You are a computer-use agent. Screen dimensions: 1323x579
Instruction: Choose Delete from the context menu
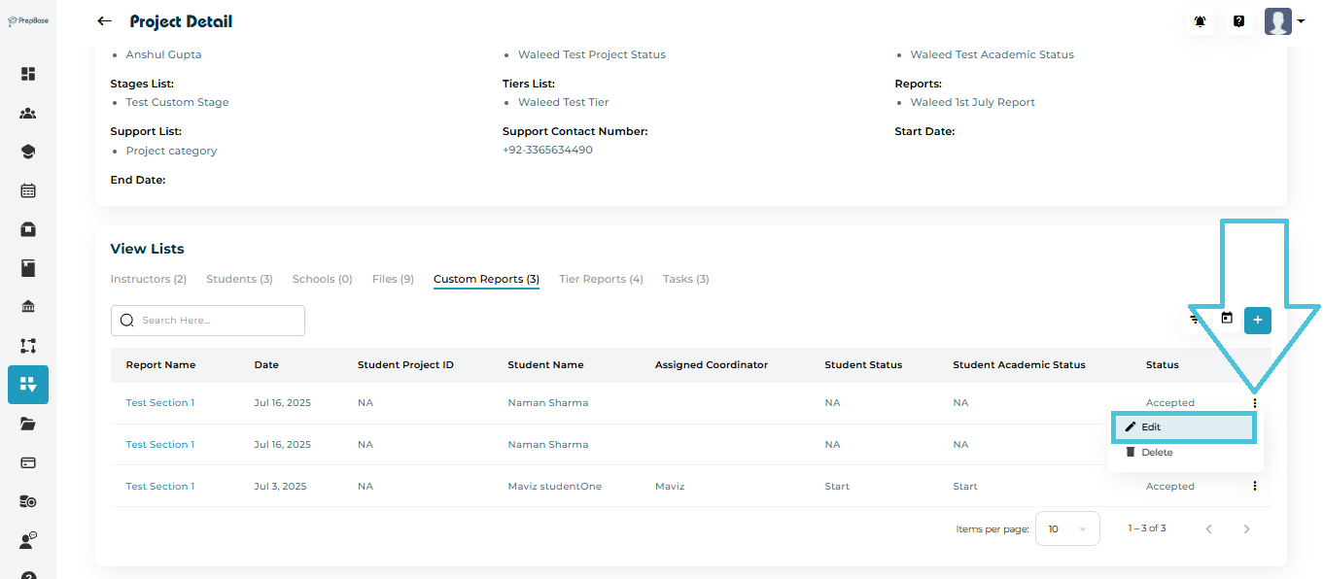[x=1156, y=453]
